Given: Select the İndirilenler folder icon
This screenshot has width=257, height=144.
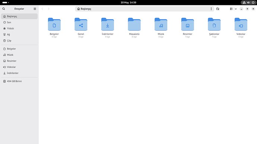Looking at the screenshot, I should pyautogui.click(x=108, y=24).
